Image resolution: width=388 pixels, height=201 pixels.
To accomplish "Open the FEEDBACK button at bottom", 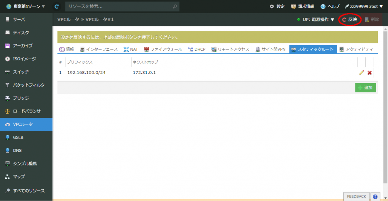I will [x=356, y=196].
